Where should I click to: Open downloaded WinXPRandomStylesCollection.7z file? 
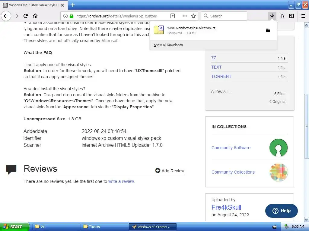[x=207, y=30]
